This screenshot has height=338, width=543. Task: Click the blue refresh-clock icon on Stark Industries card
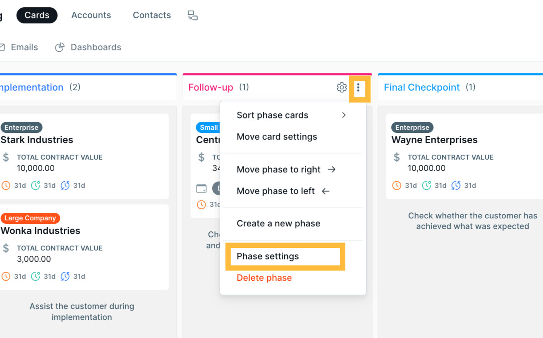click(65, 186)
